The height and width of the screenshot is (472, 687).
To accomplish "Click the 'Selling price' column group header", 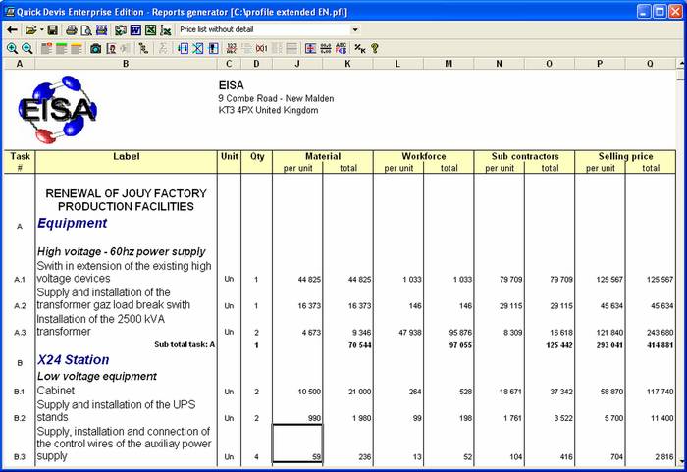I will tap(626, 156).
